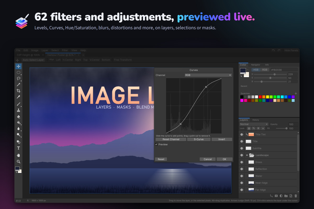Select the Dodge tool
The height and width of the screenshot is (209, 314).
pos(19,135)
